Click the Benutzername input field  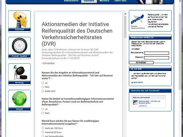pyautogui.click(x=156, y=53)
